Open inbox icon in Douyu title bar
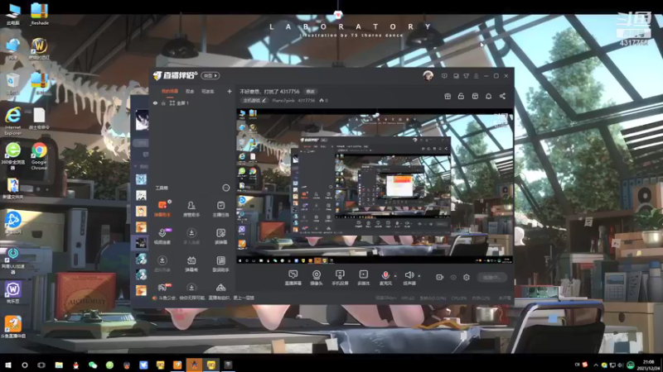The width and height of the screenshot is (663, 372). pos(456,76)
